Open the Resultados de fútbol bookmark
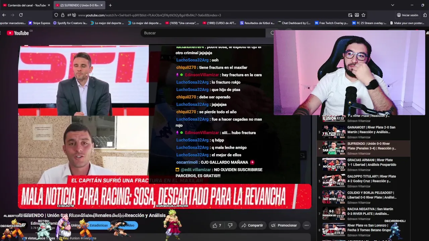This screenshot has height=241, width=429. click(x=257, y=23)
